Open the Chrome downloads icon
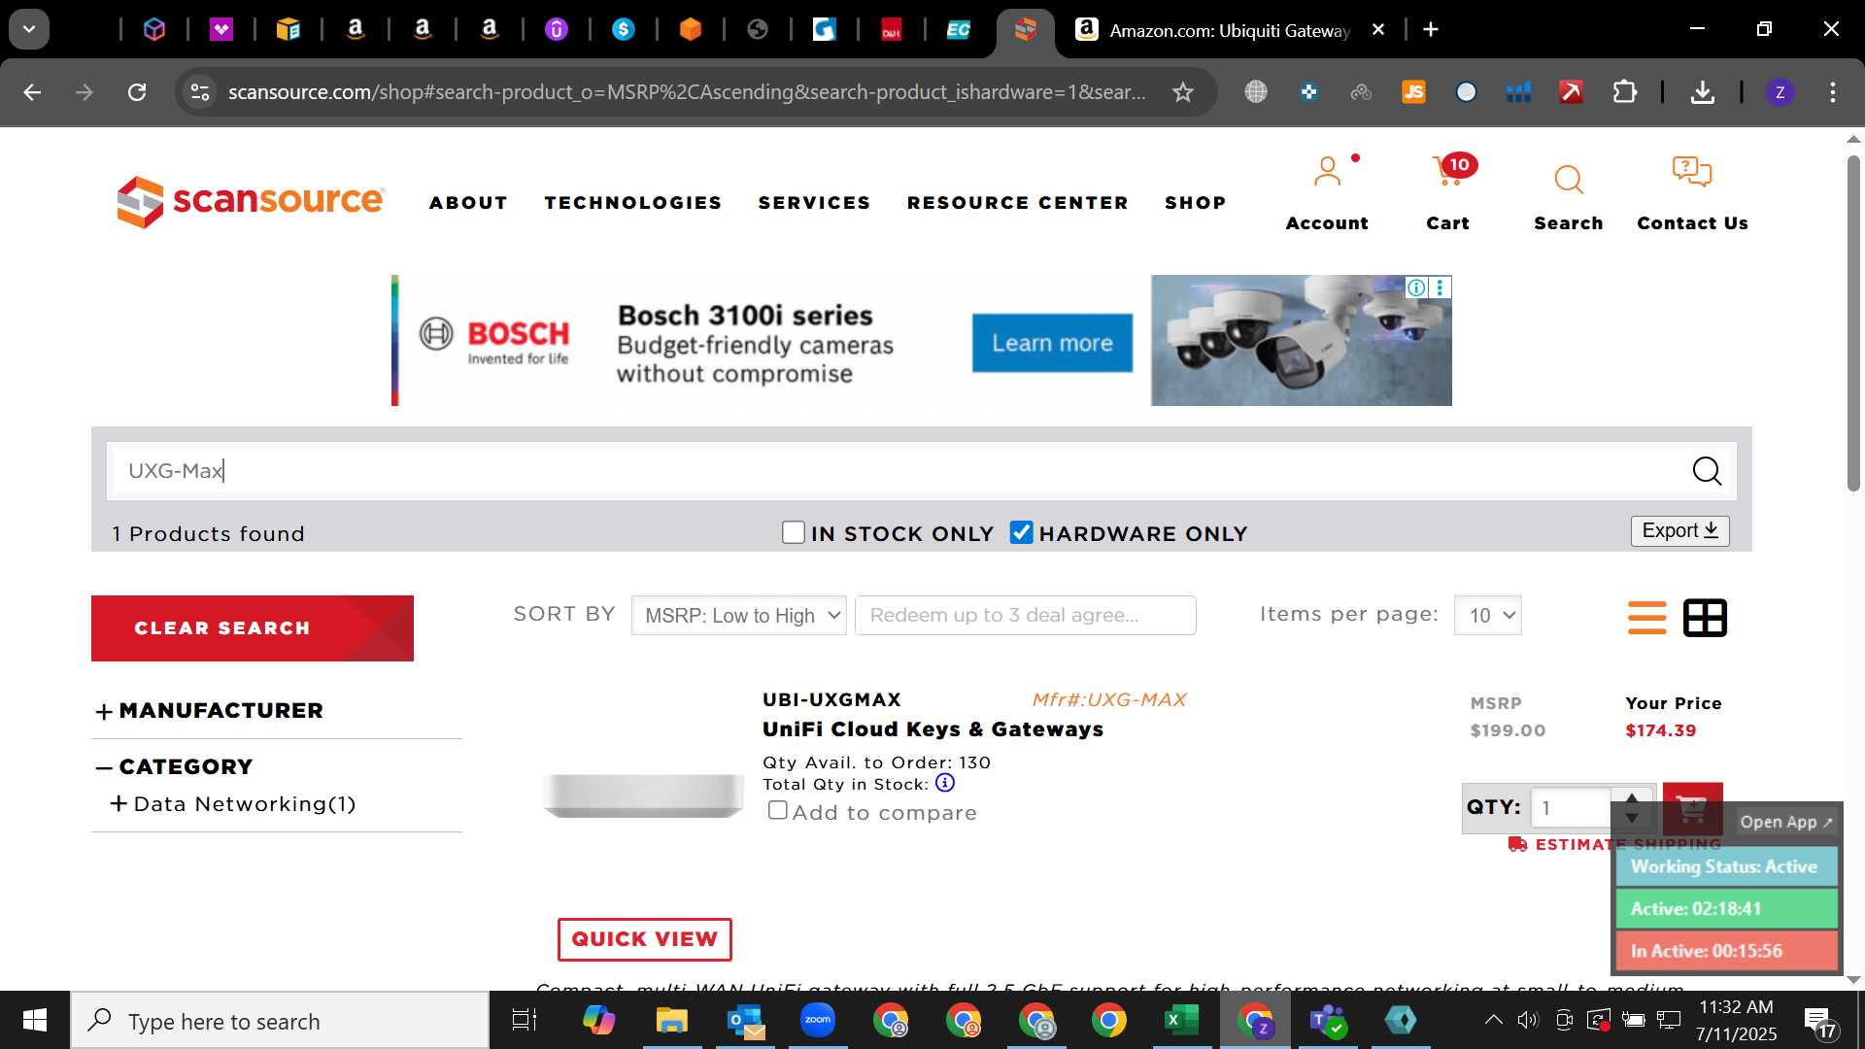 click(1702, 92)
